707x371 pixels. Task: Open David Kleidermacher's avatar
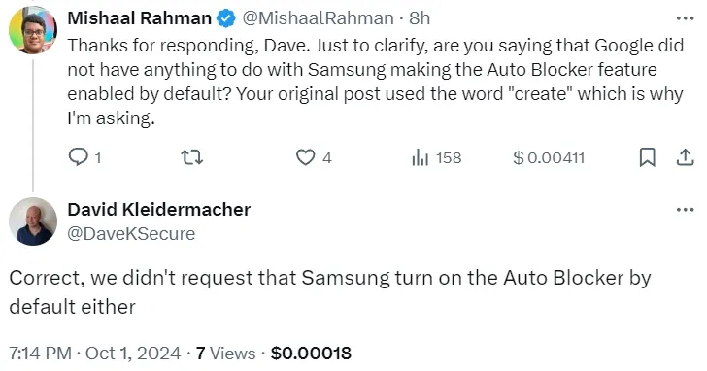pos(33,221)
